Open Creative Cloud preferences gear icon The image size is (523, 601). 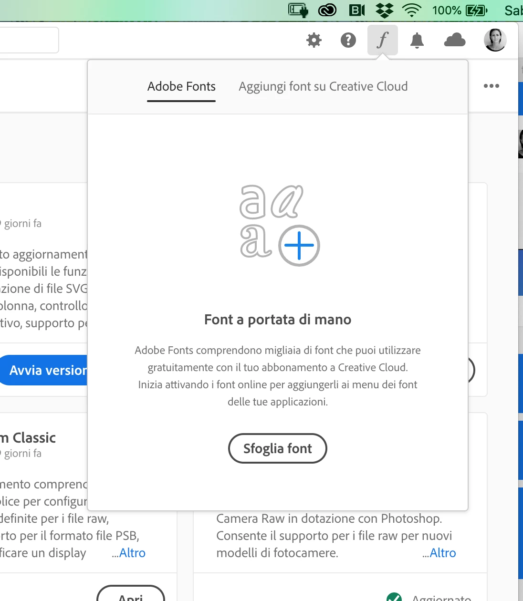(x=314, y=40)
